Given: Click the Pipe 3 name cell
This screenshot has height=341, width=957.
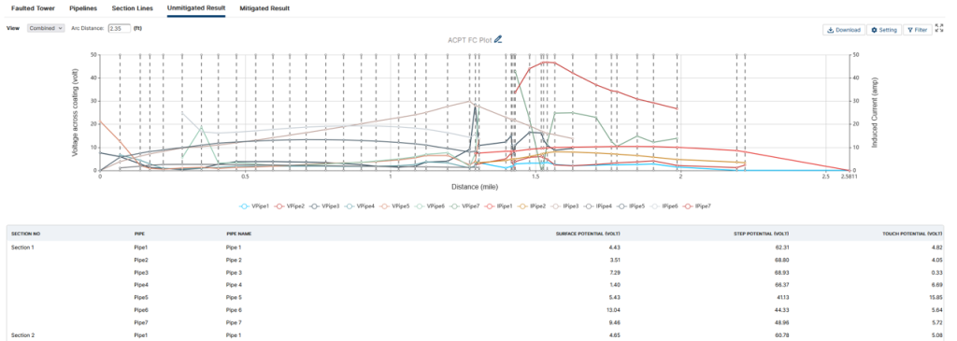Looking at the screenshot, I should (234, 272).
